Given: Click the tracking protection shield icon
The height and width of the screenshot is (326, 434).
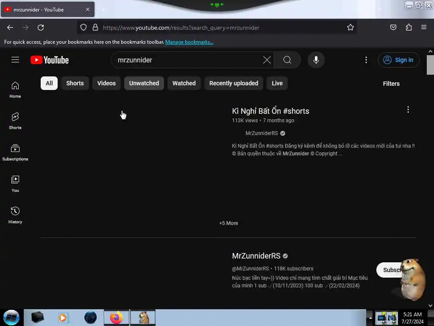Looking at the screenshot, I should point(83,27).
